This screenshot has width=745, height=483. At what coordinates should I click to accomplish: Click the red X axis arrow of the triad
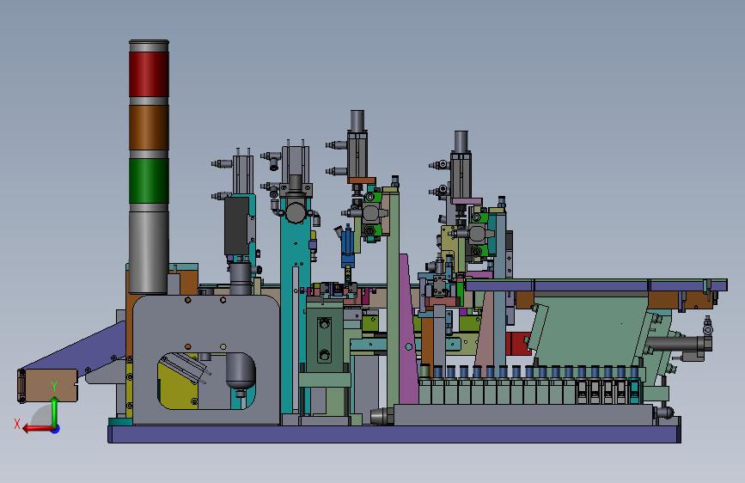point(38,429)
